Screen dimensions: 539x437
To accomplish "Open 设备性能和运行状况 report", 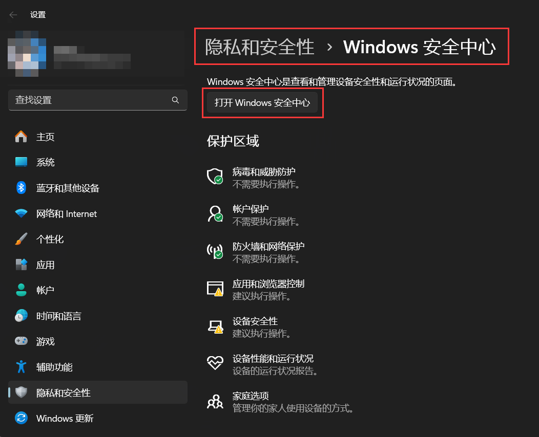I will click(x=273, y=359).
